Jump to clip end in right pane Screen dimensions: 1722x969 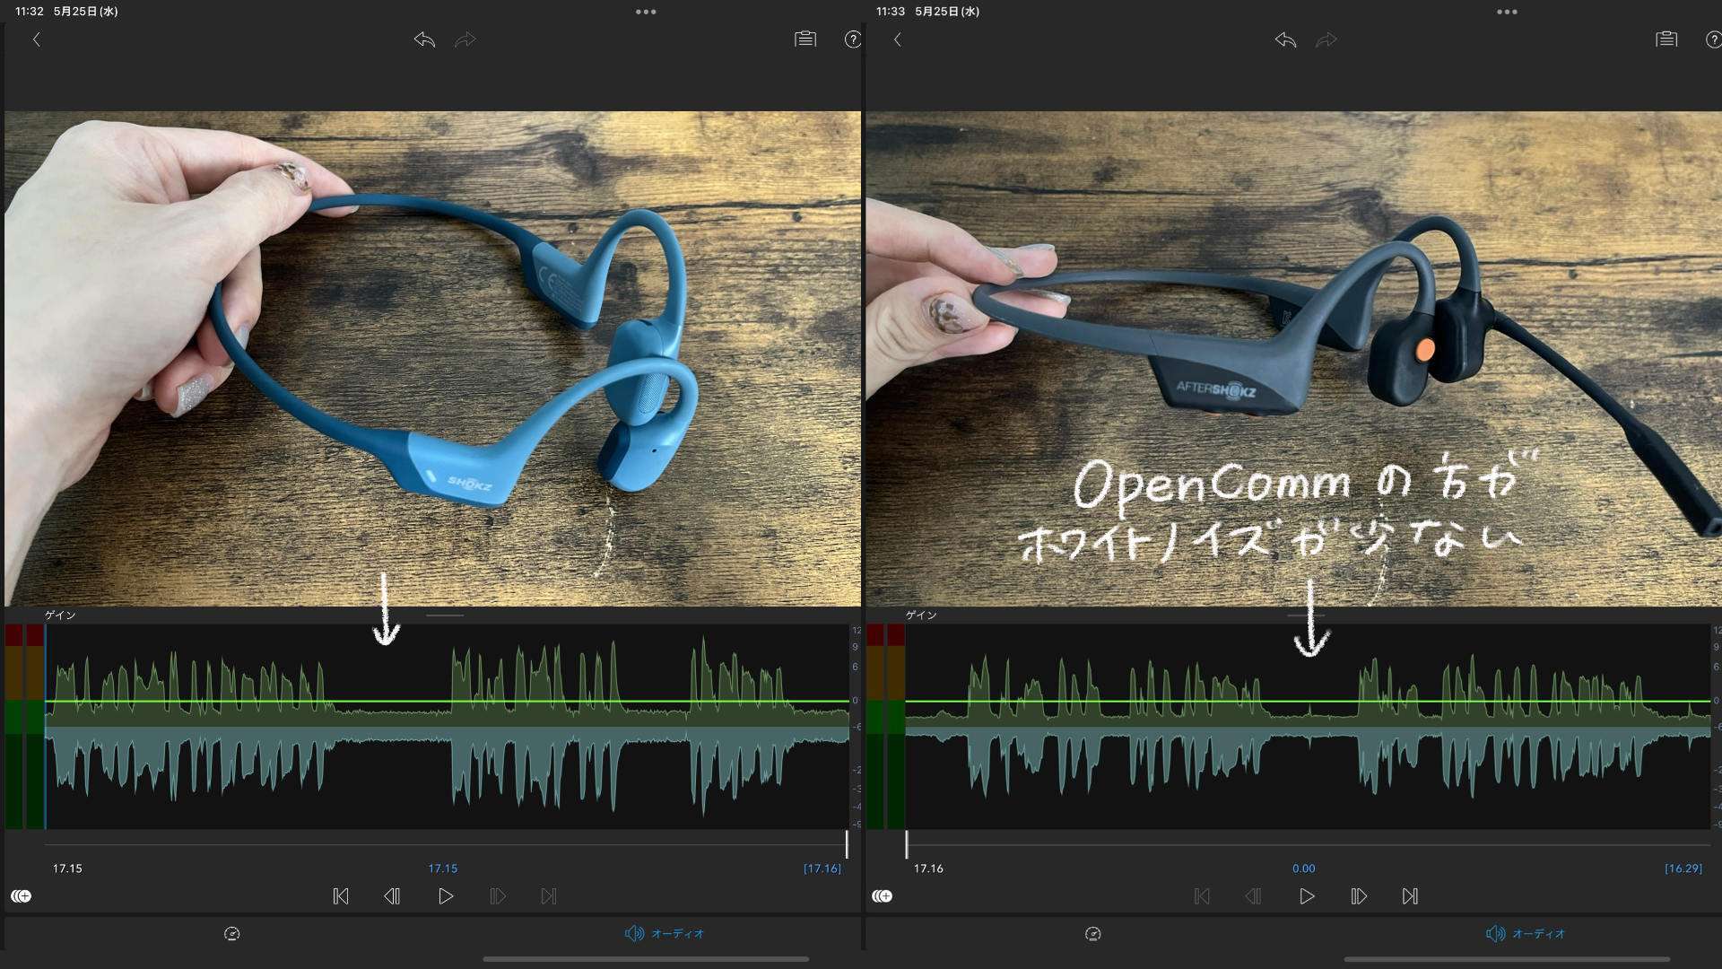(x=1409, y=896)
